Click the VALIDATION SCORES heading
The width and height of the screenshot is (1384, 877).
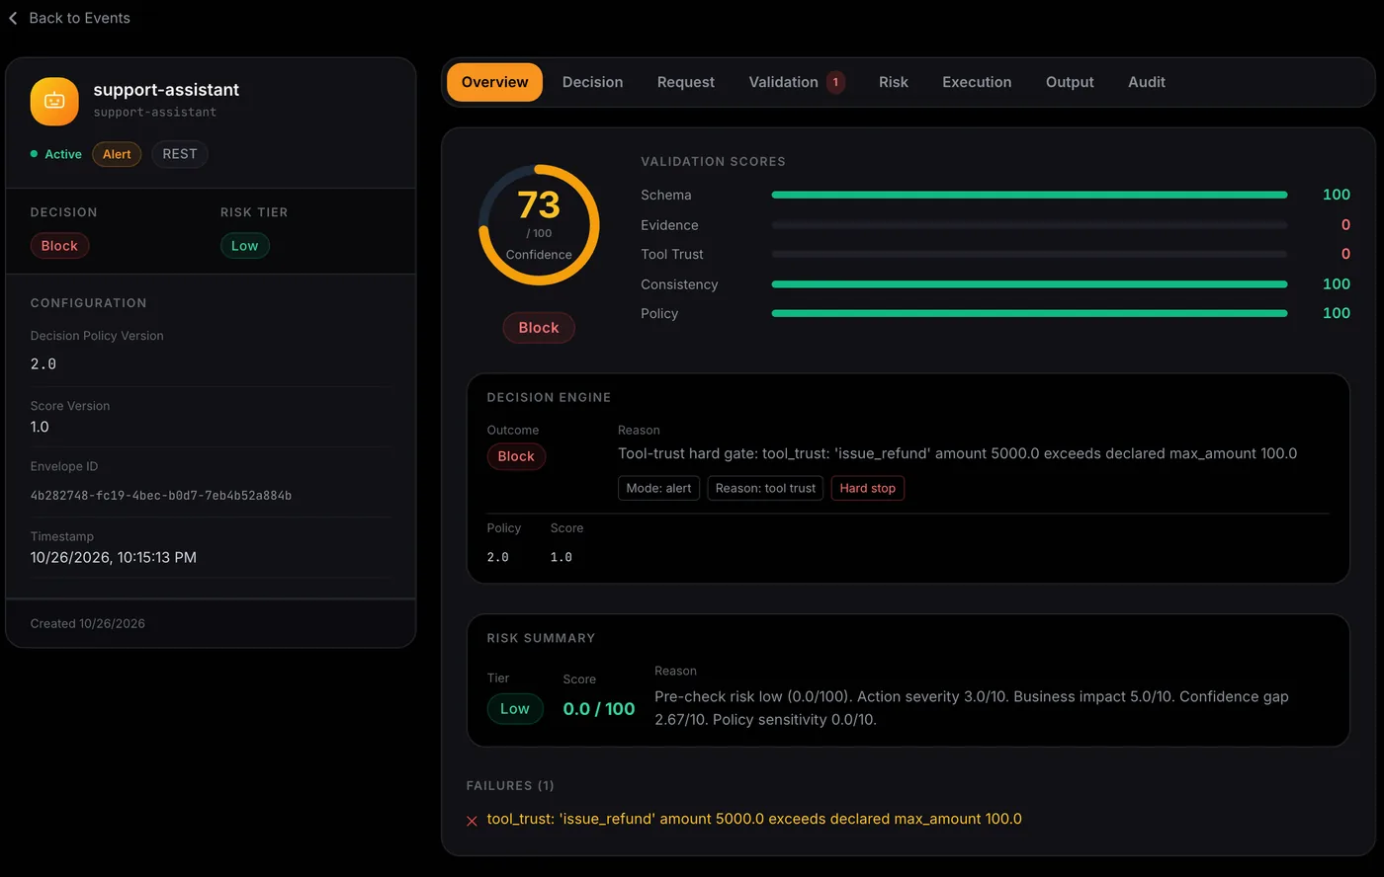(713, 162)
